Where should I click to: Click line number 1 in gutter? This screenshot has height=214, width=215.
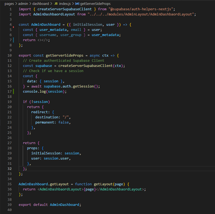(x=11, y=9)
